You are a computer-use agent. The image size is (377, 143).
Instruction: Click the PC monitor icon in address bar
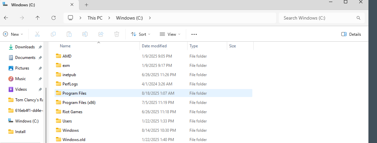pos(70,18)
